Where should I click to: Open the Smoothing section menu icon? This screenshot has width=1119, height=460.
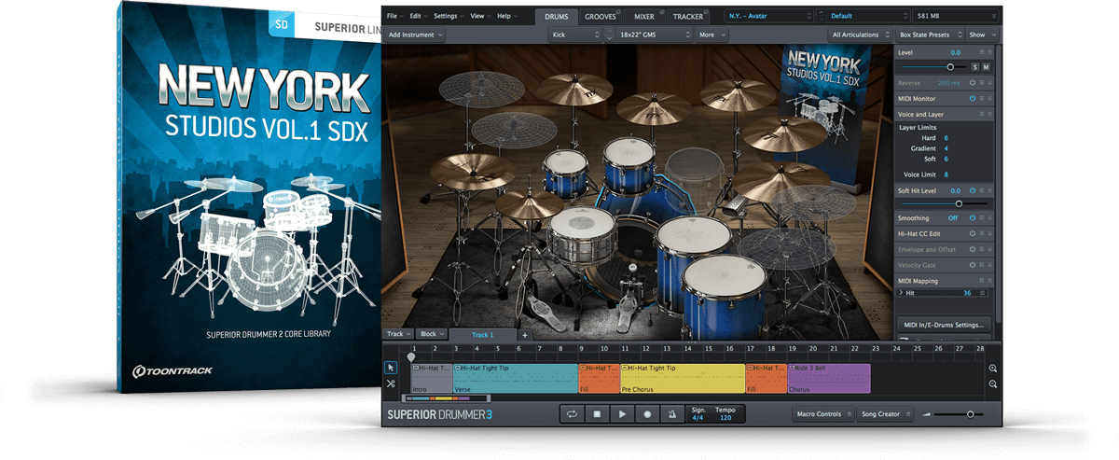[983, 217]
